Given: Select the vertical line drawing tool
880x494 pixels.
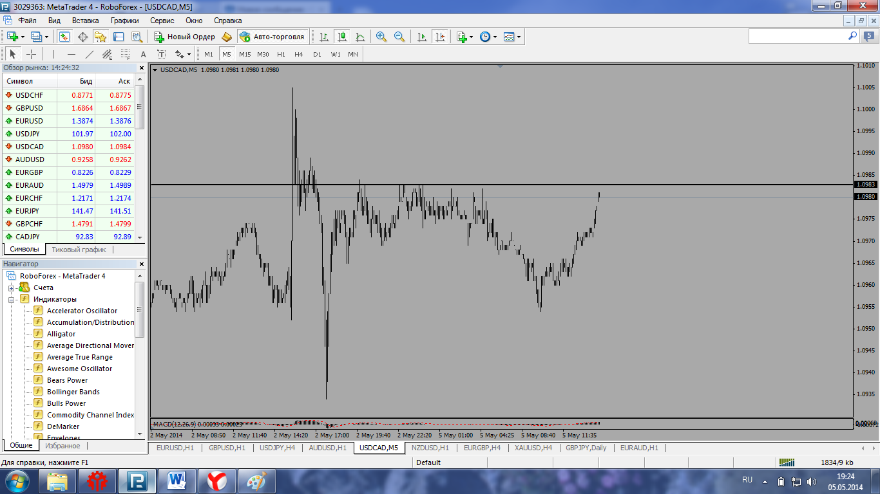Looking at the screenshot, I should click(53, 54).
